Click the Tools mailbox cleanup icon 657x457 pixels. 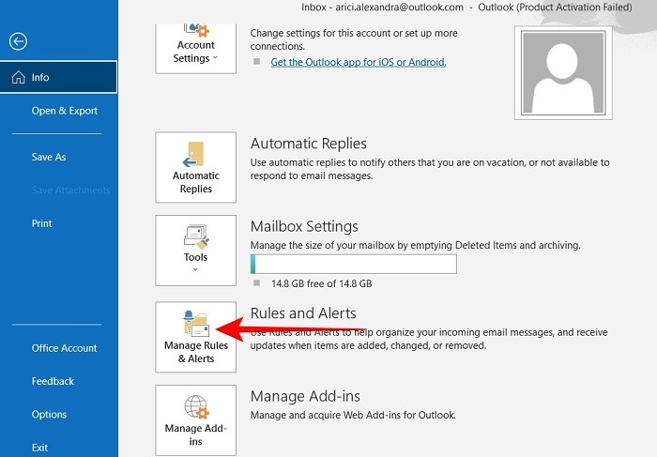pyautogui.click(x=196, y=237)
